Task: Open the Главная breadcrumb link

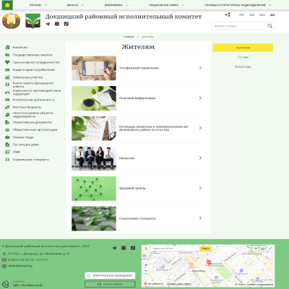Action: pyautogui.click(x=129, y=37)
